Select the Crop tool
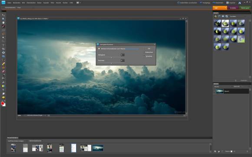 [x=3, y=49]
